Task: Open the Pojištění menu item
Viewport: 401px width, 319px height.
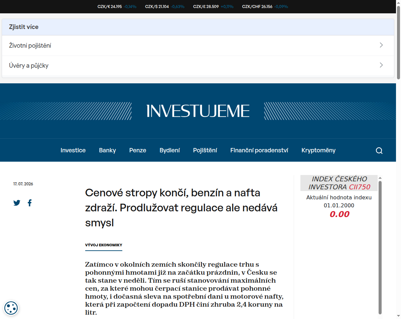Action: pos(205,150)
